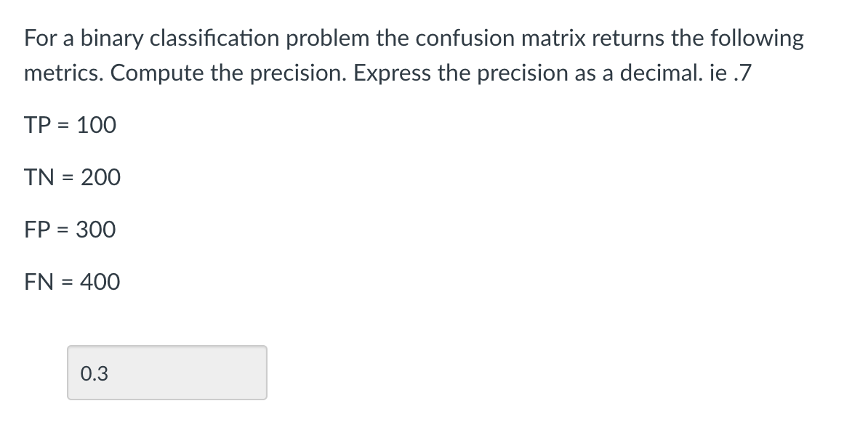This screenshot has height=446, width=868.
Task: Click the TN = 200 metric line
Action: [72, 177]
